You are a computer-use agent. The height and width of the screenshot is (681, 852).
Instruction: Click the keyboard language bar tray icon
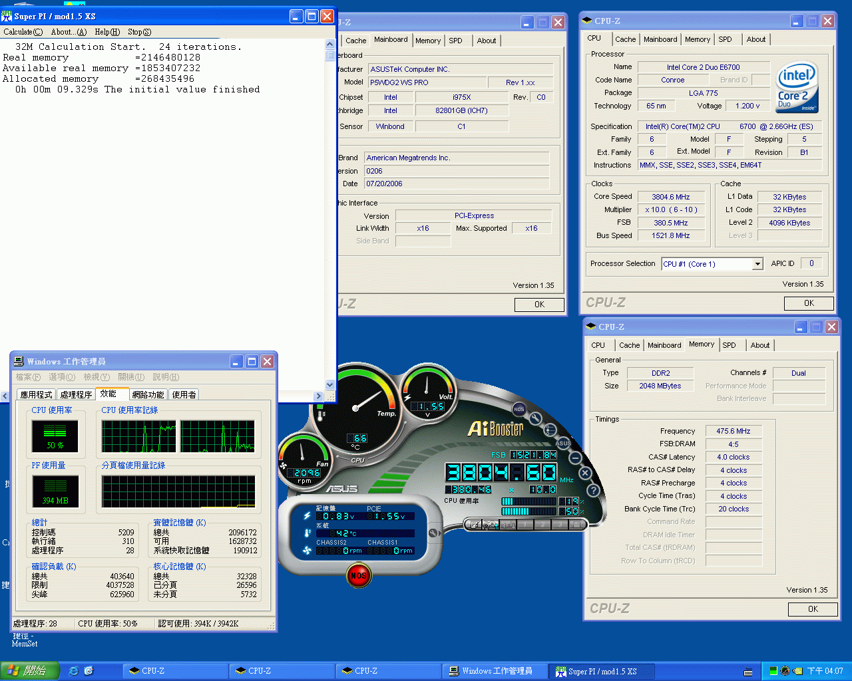tap(748, 672)
